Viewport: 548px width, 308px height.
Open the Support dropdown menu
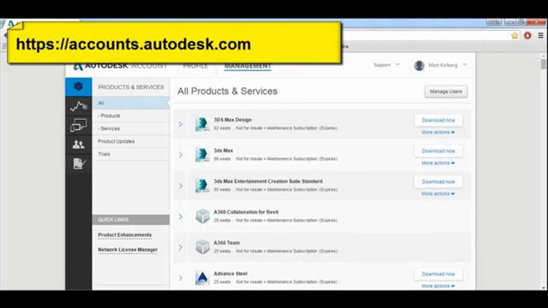pyautogui.click(x=387, y=65)
